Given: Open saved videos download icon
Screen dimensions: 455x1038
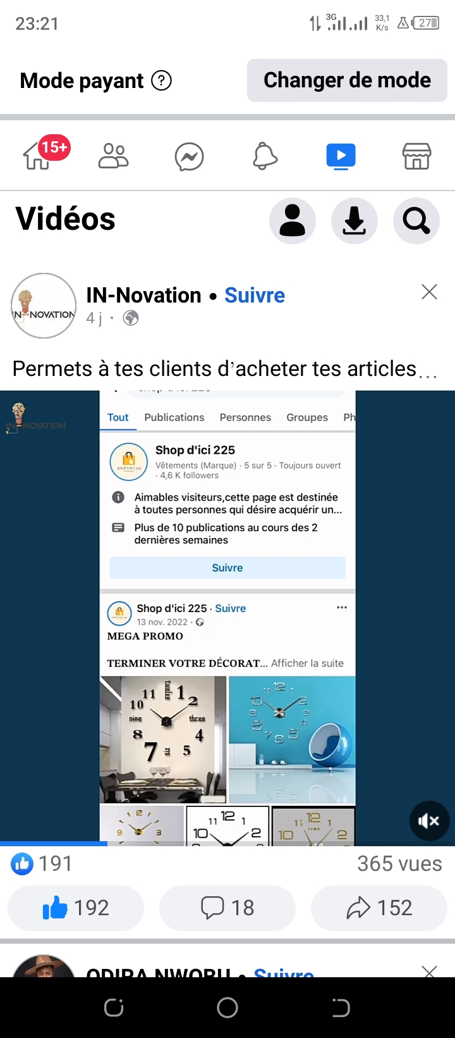Looking at the screenshot, I should pyautogui.click(x=355, y=221).
